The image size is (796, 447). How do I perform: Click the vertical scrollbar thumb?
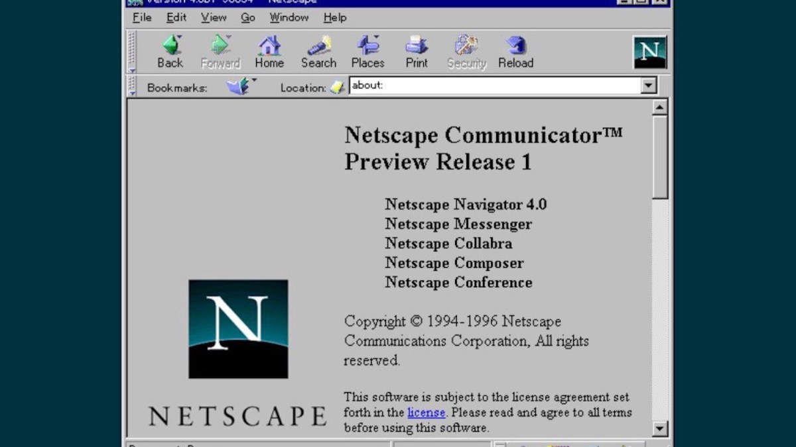pos(660,157)
